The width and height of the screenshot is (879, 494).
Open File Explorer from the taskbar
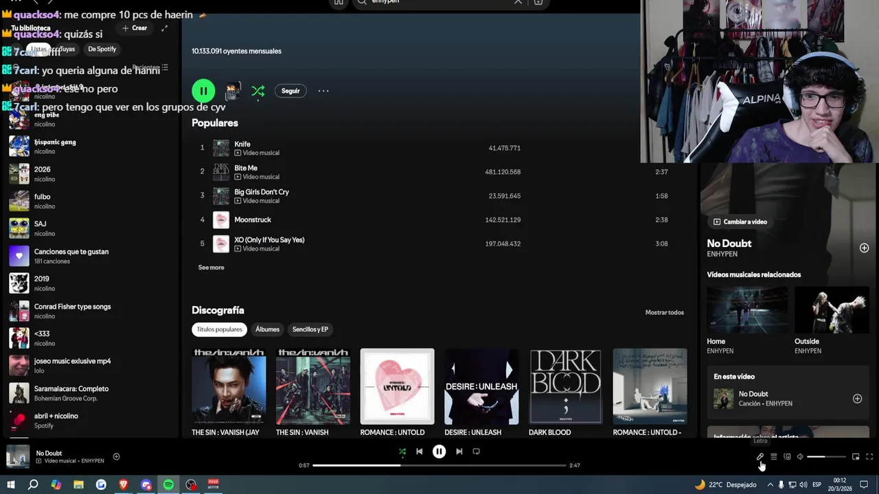click(78, 484)
